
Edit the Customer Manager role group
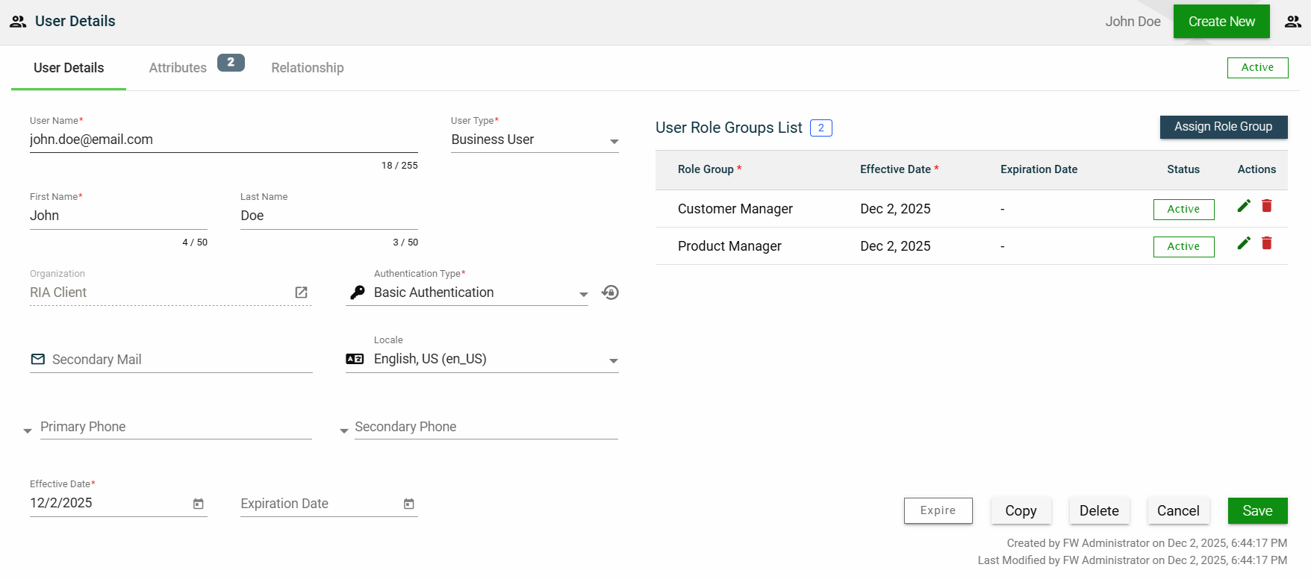[x=1244, y=206]
